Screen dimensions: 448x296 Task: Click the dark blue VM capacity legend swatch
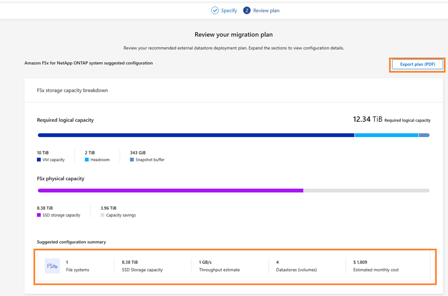coord(39,160)
